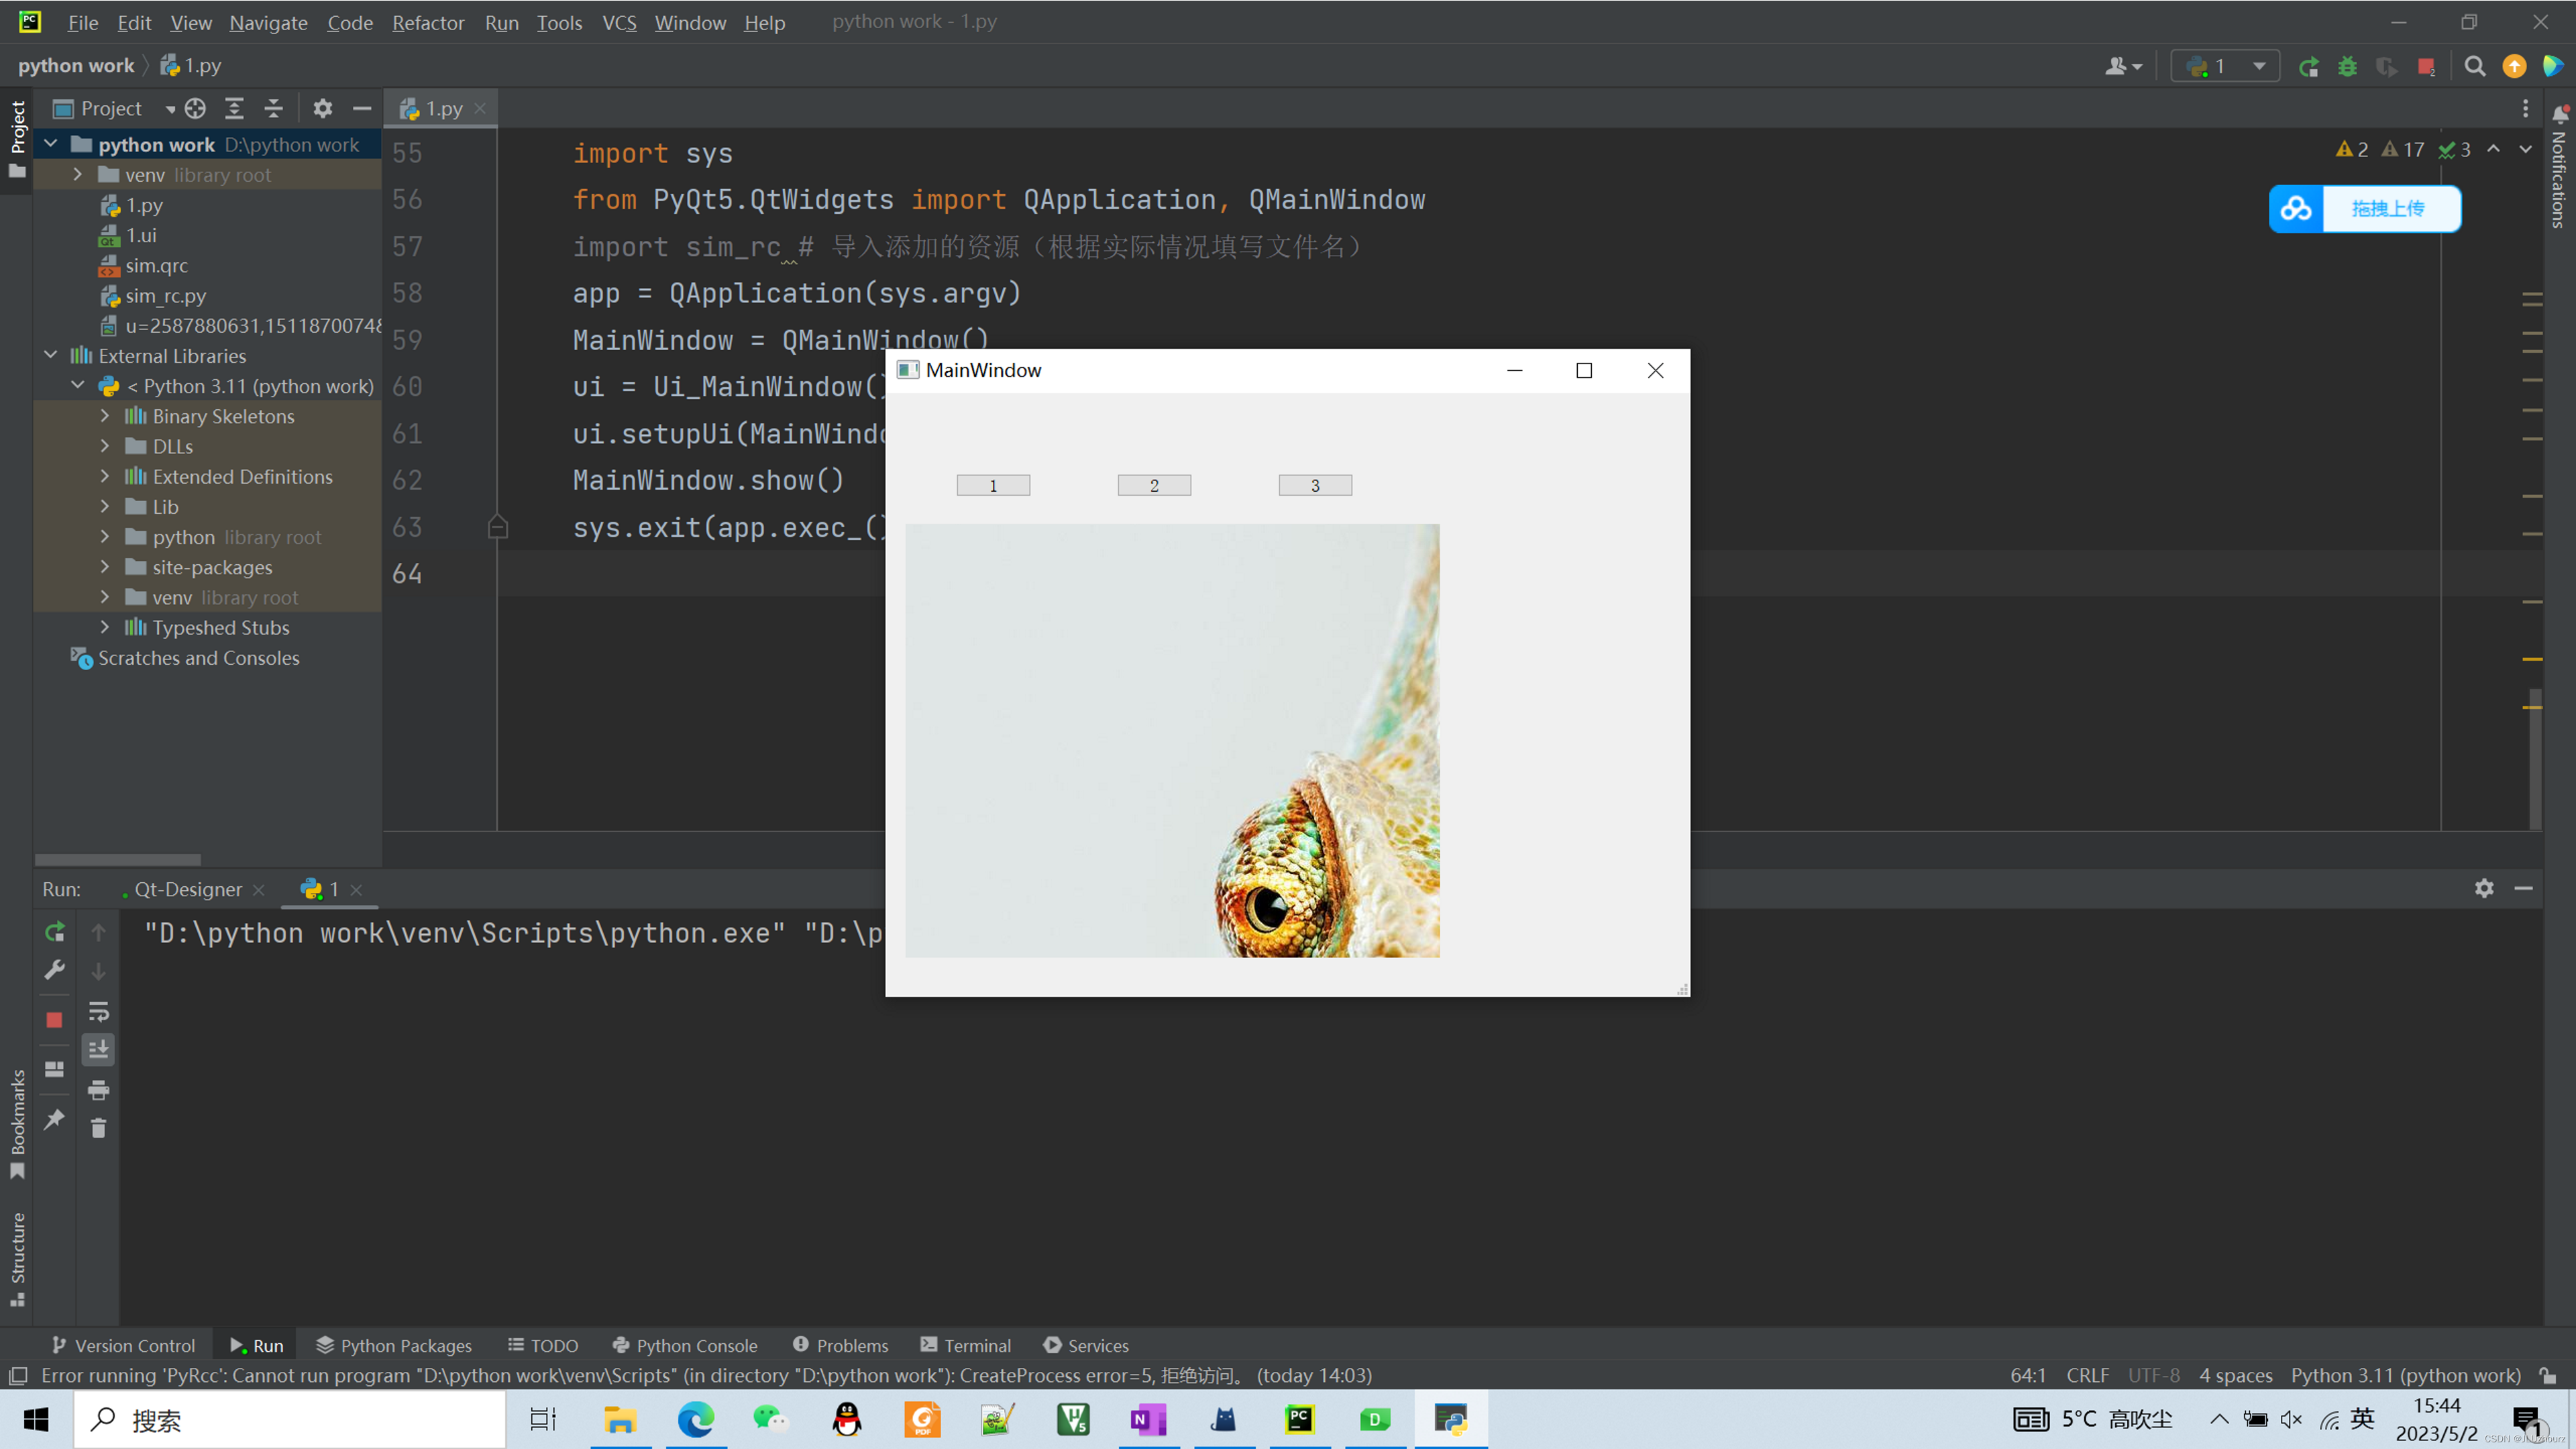The image size is (2576, 1449).
Task: Toggle soft-wrap in Run console
Action: (x=98, y=1011)
